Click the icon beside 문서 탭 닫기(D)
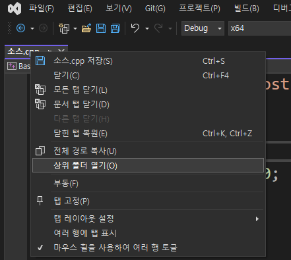The image size is (291, 260). point(40,104)
